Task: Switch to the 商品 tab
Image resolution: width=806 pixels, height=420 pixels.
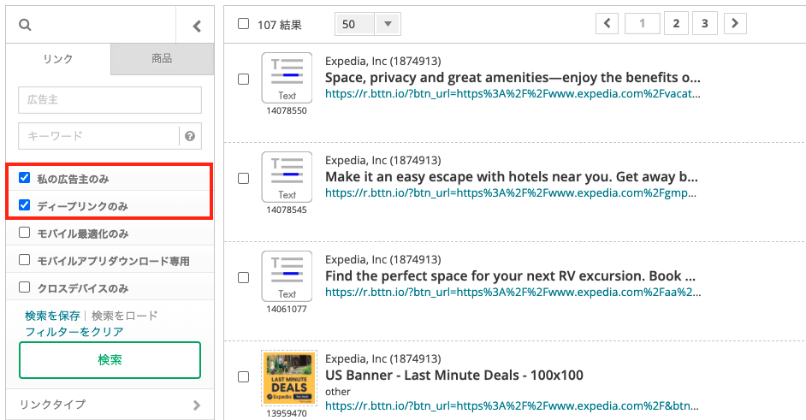Action: (x=162, y=59)
